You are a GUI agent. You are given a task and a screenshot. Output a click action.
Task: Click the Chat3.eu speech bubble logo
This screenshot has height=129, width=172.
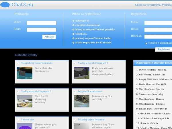(x=5, y=4)
